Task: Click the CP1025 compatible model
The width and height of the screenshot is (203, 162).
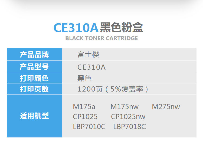Action: click(x=85, y=117)
